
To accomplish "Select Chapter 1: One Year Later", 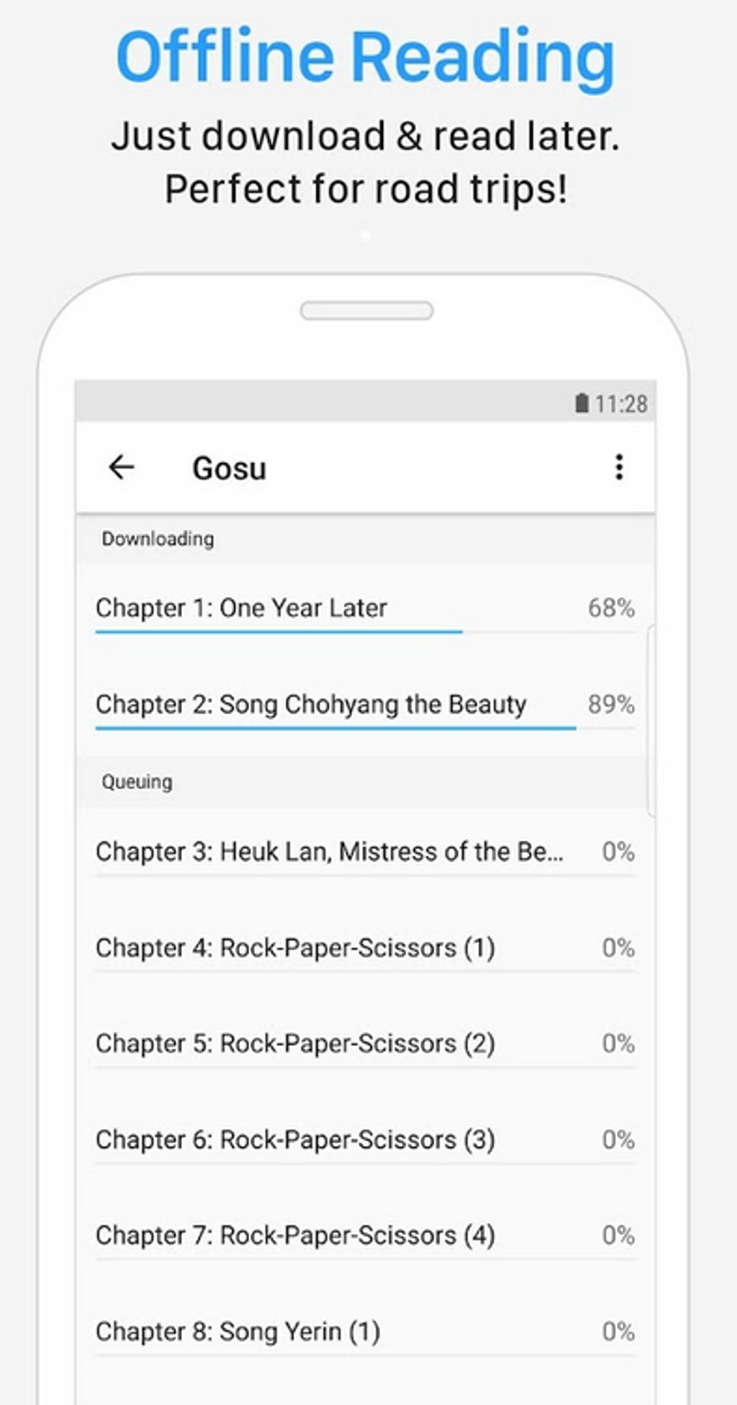I will [x=241, y=608].
